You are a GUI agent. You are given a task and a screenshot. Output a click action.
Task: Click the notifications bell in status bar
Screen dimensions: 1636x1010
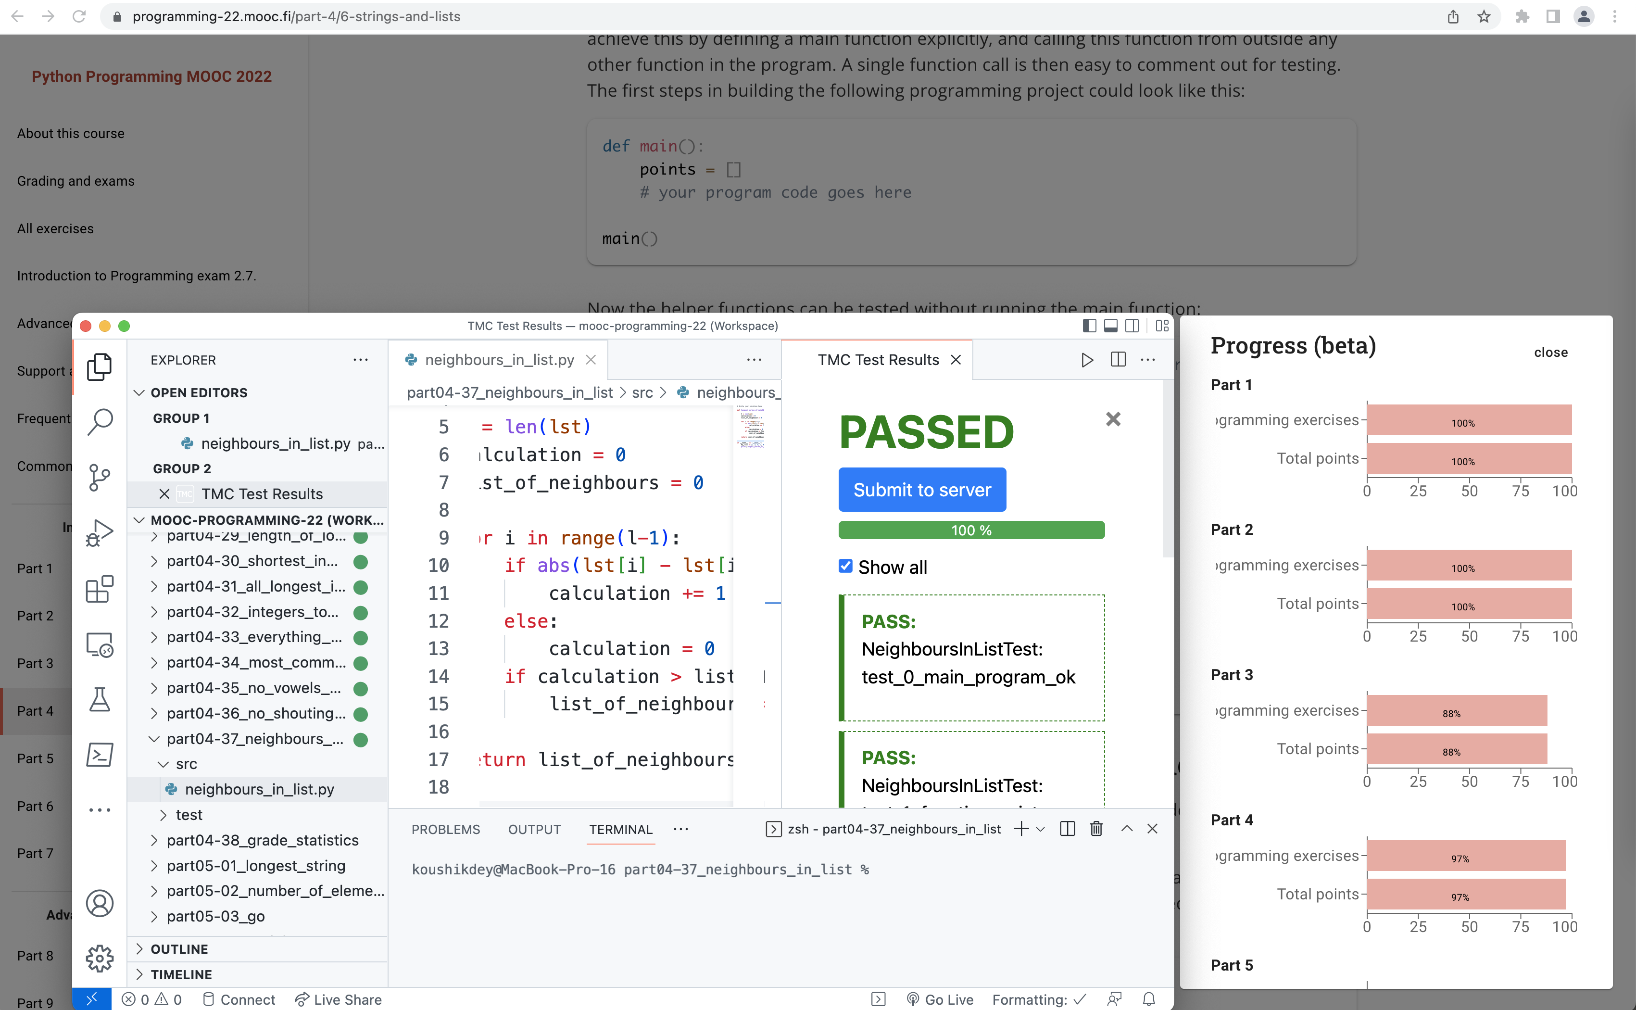1148,999
